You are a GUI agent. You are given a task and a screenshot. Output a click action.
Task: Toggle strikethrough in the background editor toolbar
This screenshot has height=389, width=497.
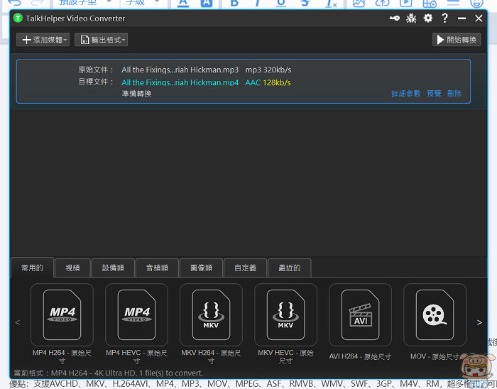[x=305, y=3]
